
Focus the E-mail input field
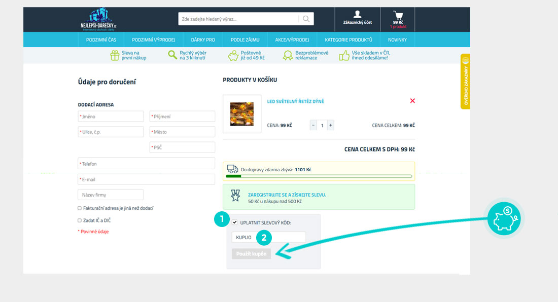146,179
